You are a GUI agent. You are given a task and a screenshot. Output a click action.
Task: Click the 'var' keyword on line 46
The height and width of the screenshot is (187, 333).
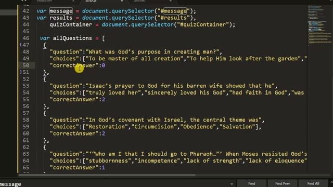coord(45,38)
